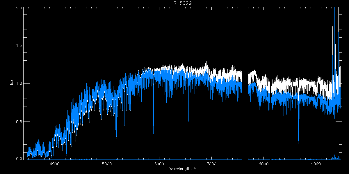Click the 1.0 y-axis tick label
This screenshot has height=174, width=349.
pyautogui.click(x=19, y=84)
